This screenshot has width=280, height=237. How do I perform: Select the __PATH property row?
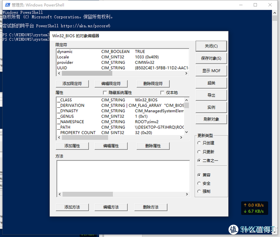tap(120, 127)
